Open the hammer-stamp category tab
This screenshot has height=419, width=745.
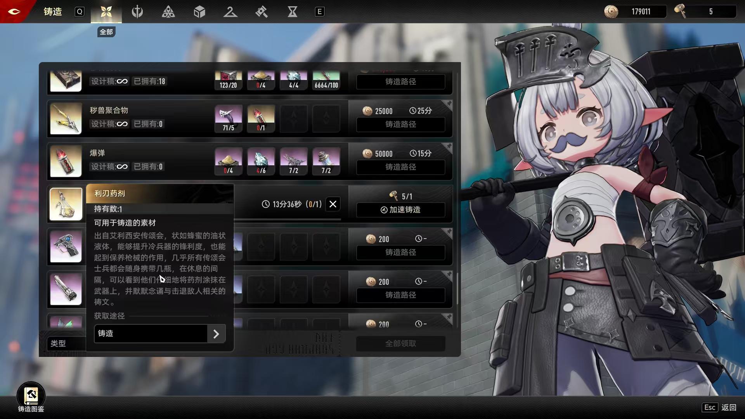[261, 12]
